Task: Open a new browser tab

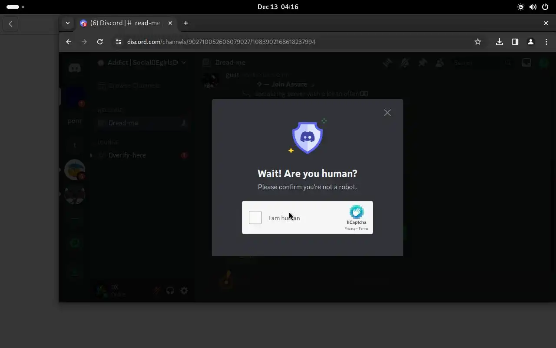Action: (x=186, y=23)
